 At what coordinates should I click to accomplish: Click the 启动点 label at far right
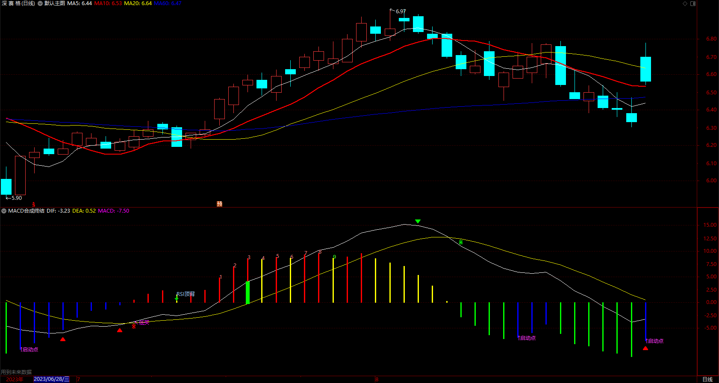656,341
